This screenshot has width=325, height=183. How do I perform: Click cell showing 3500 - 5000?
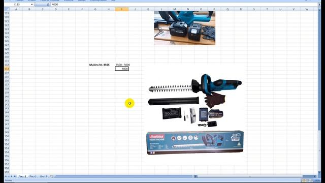coord(123,65)
